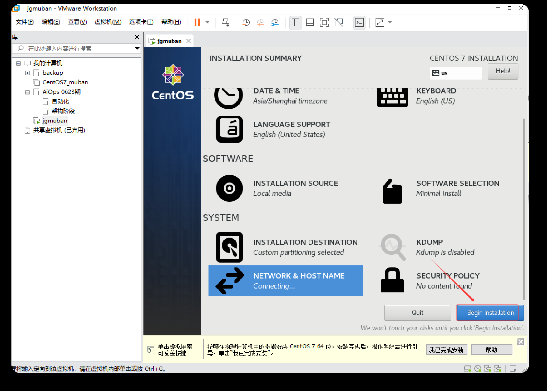Open the us keyboard layout indicator
The height and width of the screenshot is (391, 547).
(x=455, y=73)
